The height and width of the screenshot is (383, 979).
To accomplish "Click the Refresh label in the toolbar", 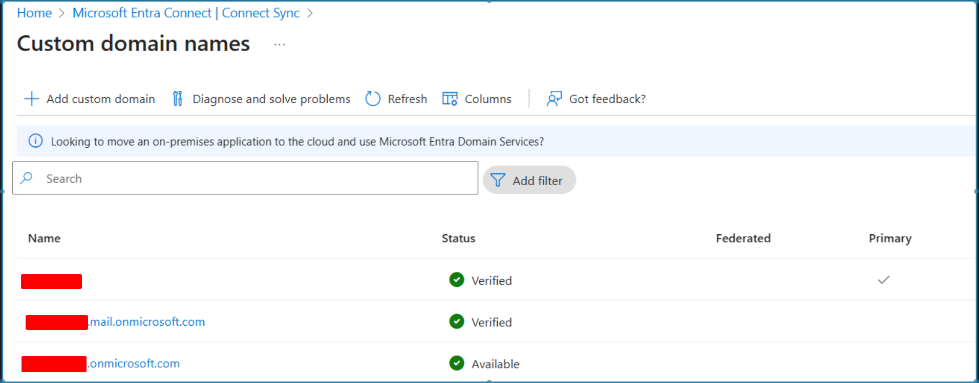I will (x=407, y=99).
